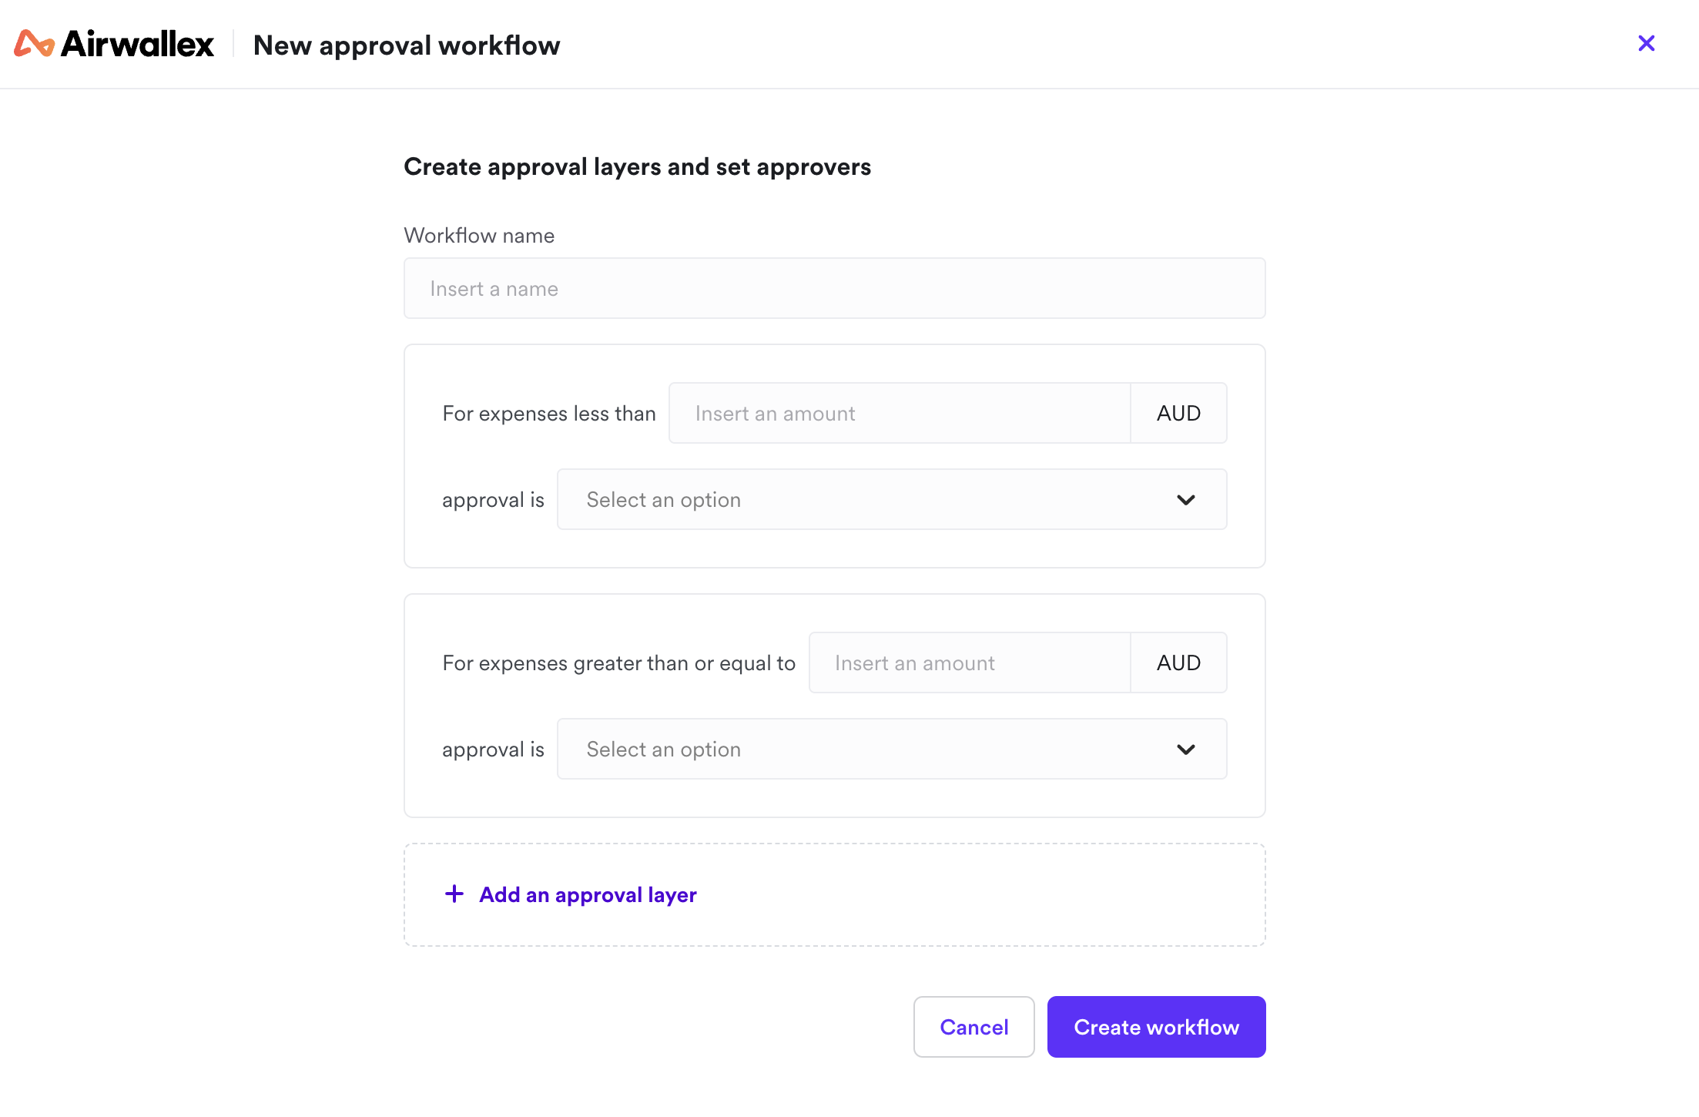Click AUD currency label in second layer

(x=1178, y=662)
